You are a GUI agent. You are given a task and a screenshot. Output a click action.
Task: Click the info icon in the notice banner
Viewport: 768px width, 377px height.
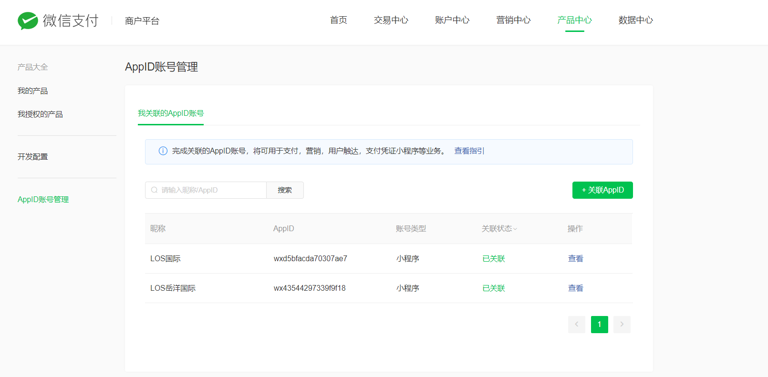(x=163, y=151)
